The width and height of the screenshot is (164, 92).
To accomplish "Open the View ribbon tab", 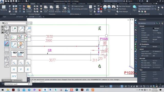I will 38,4.
